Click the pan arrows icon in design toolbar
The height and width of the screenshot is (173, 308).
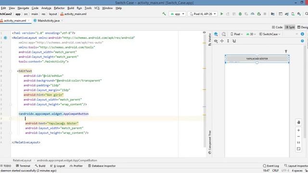point(222,41)
